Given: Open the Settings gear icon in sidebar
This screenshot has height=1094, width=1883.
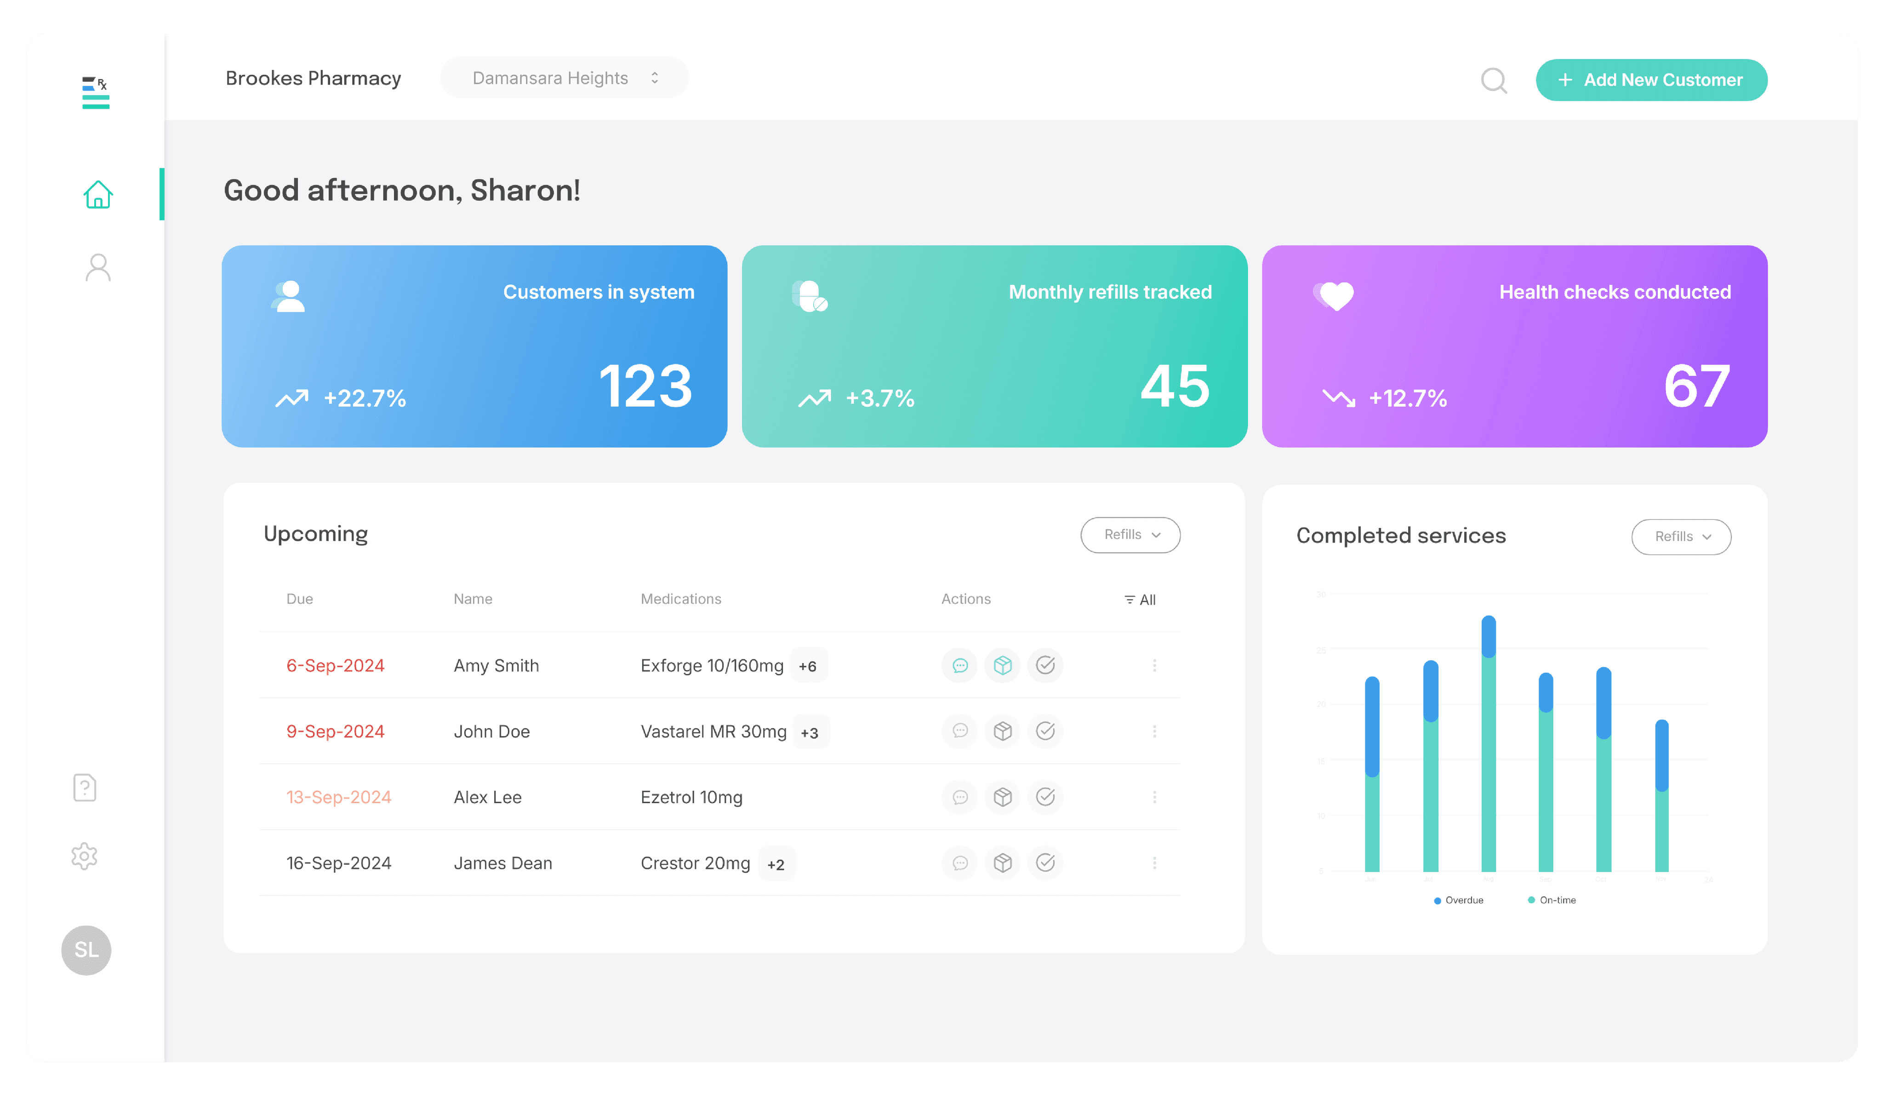Looking at the screenshot, I should [85, 856].
